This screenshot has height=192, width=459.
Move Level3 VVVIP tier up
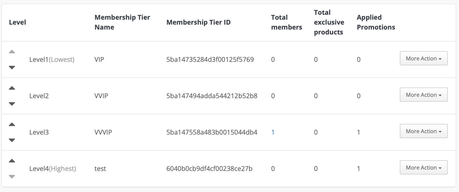click(12, 124)
